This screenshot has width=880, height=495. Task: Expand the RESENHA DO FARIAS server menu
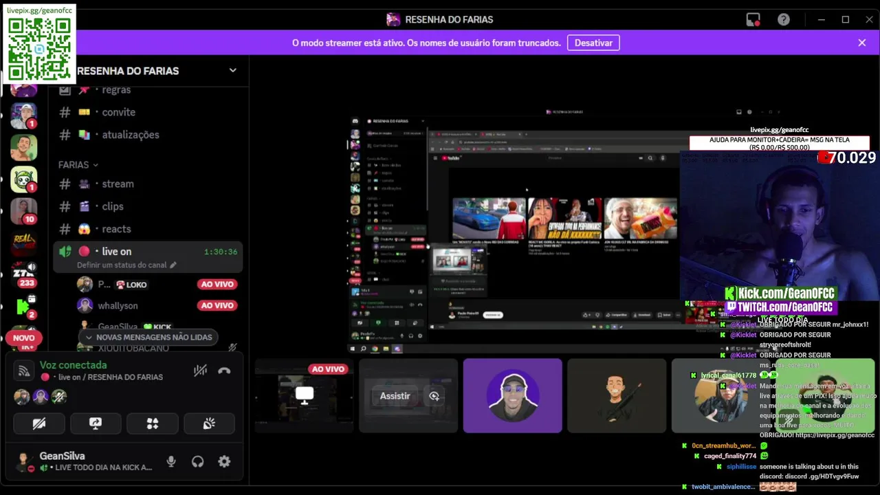click(x=232, y=70)
